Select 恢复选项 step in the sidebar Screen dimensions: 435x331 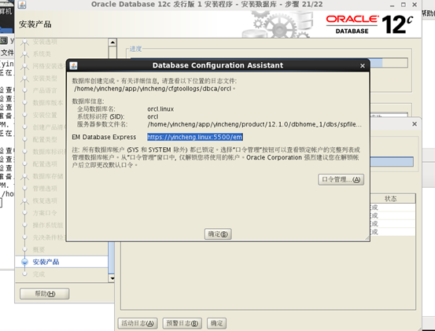(x=45, y=200)
